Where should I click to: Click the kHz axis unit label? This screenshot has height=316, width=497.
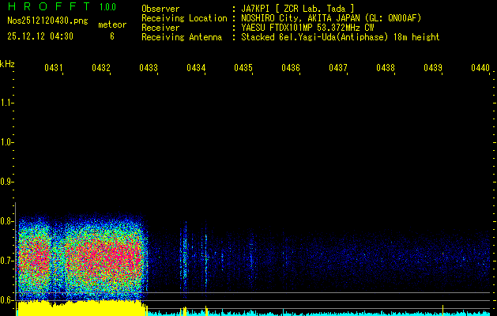coord(7,64)
